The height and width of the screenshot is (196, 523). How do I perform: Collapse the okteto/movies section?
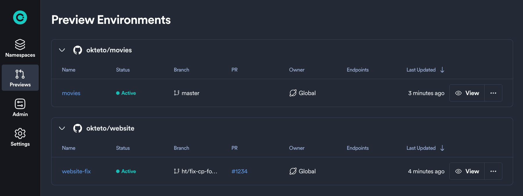pyautogui.click(x=62, y=50)
